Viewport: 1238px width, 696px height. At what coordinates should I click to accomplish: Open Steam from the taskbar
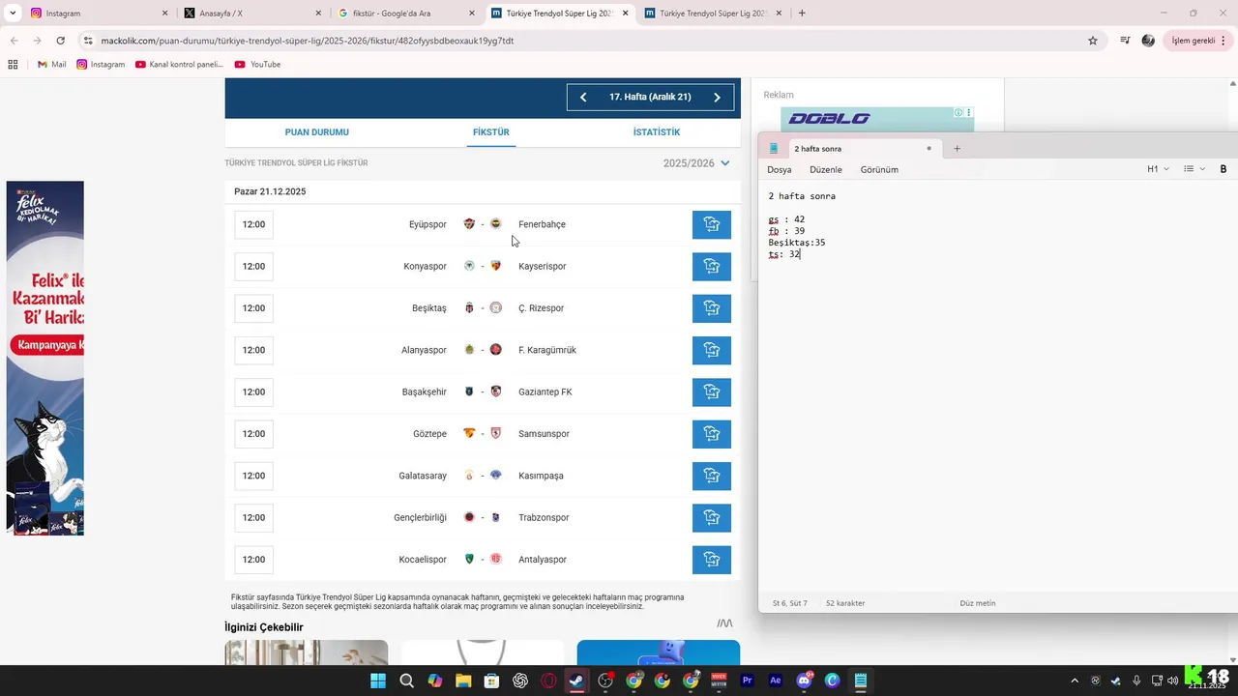pyautogui.click(x=576, y=681)
